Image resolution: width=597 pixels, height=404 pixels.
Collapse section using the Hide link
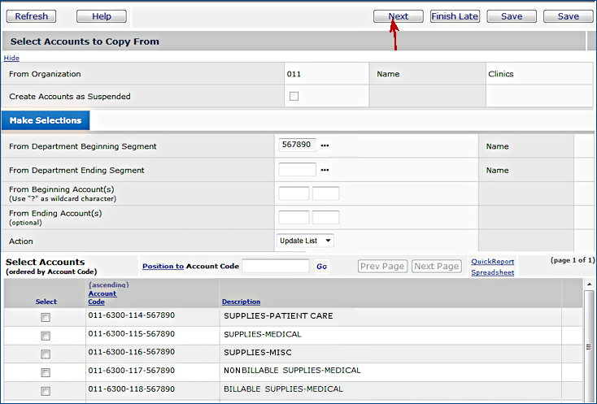(11, 58)
